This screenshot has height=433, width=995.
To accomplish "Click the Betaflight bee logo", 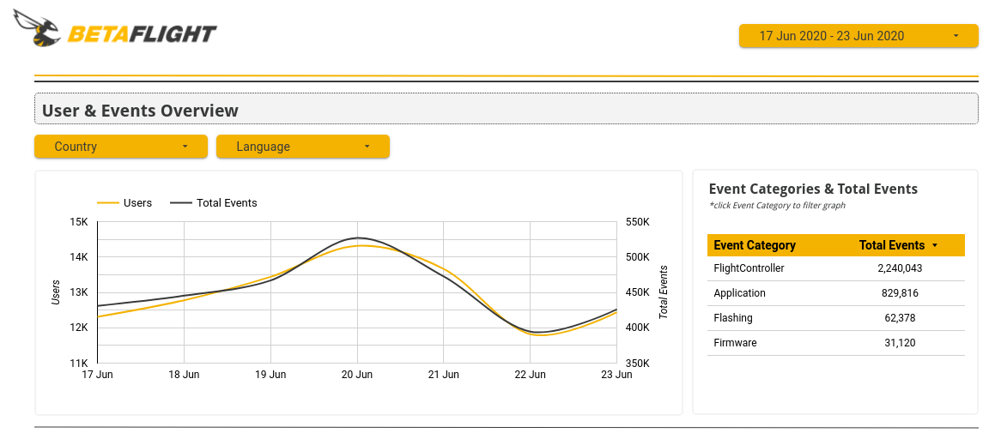I will coord(36,28).
